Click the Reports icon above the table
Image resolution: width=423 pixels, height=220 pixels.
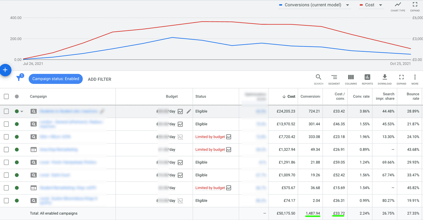[x=367, y=77]
